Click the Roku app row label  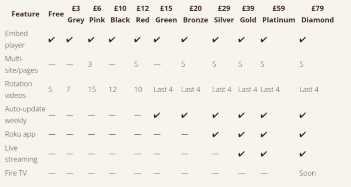click(x=20, y=134)
